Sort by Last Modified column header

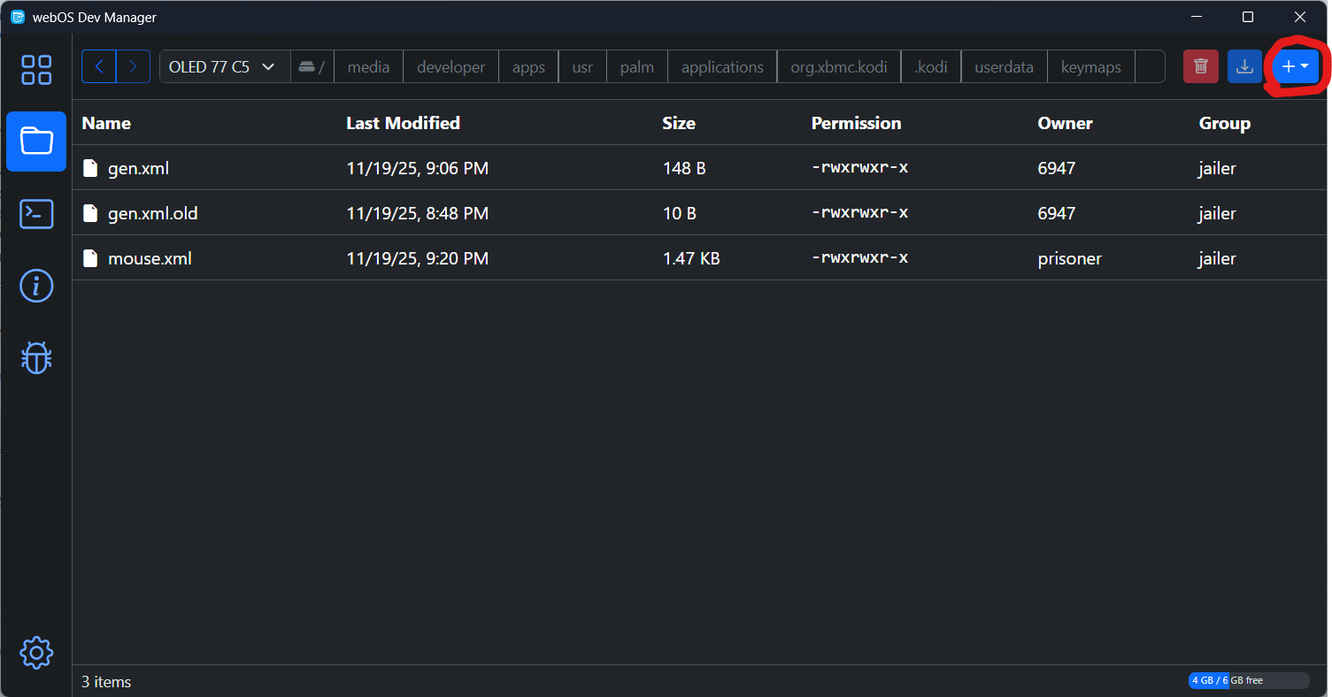(403, 123)
